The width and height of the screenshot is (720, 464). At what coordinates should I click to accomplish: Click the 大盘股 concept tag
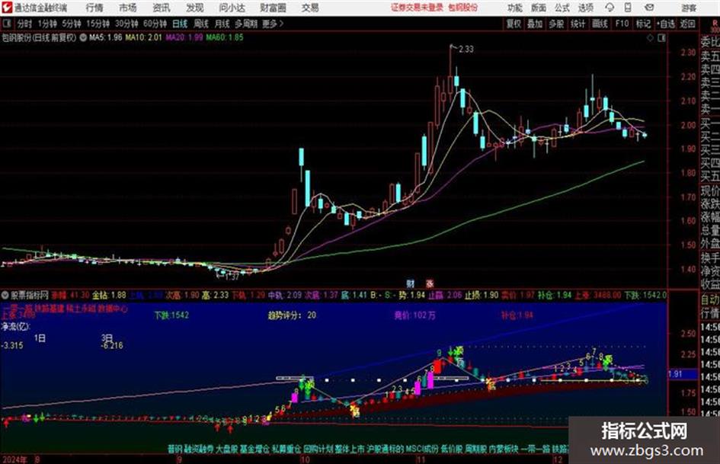click(x=227, y=449)
